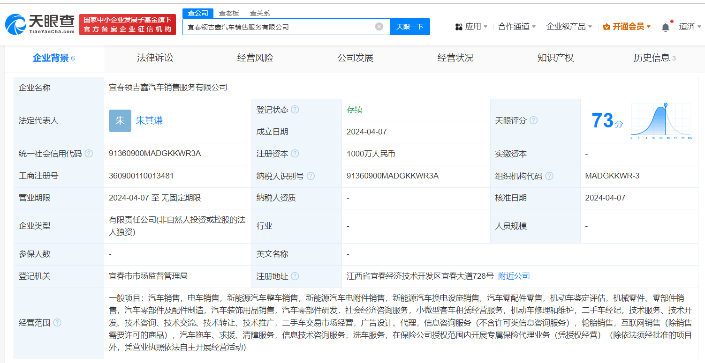Expand the 合作通道 dropdown

pyautogui.click(x=517, y=27)
